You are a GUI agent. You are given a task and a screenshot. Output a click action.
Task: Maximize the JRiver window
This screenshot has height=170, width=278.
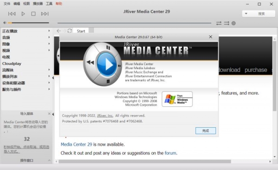[x=259, y=4]
